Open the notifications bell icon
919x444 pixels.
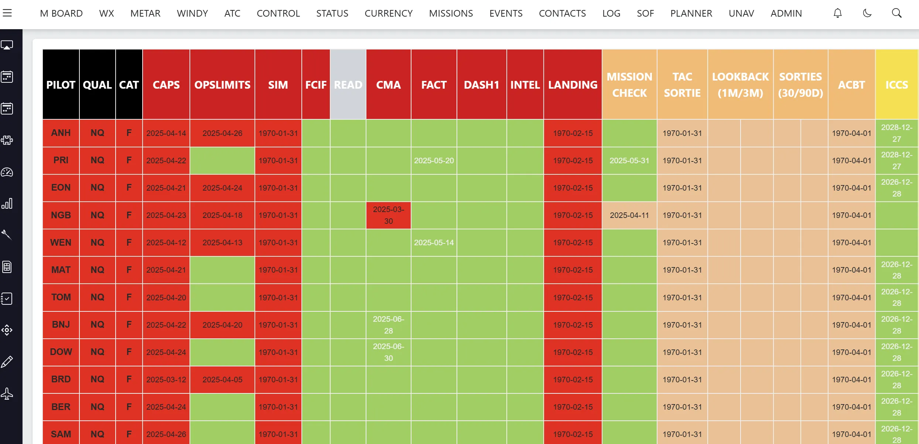(x=837, y=13)
